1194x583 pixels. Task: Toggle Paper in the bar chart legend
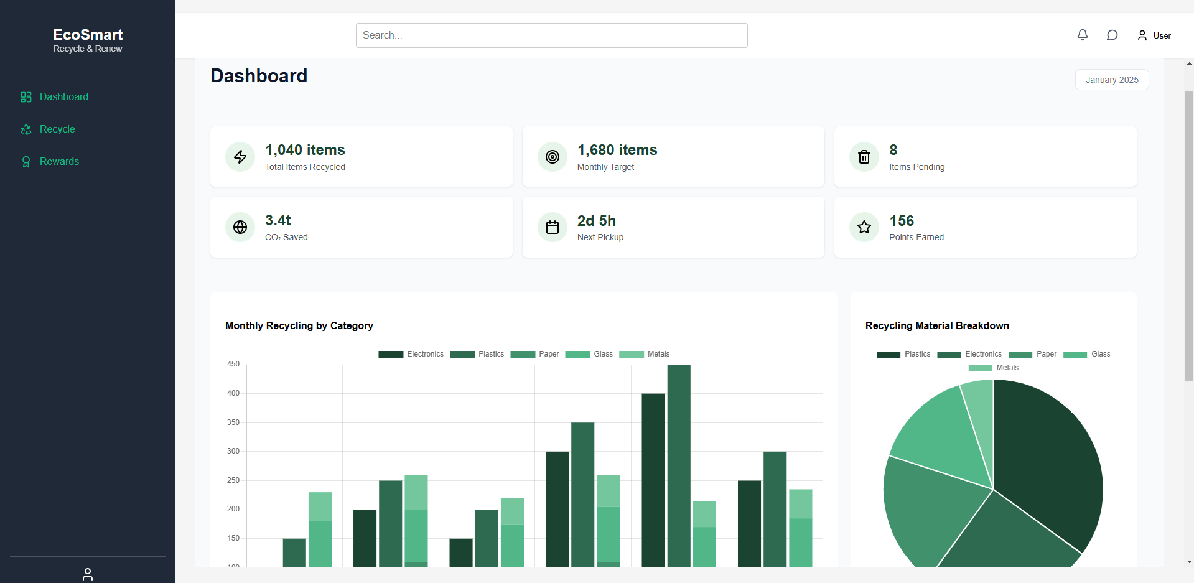535,354
